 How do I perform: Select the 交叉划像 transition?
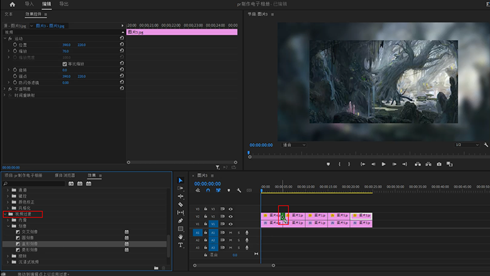30,232
